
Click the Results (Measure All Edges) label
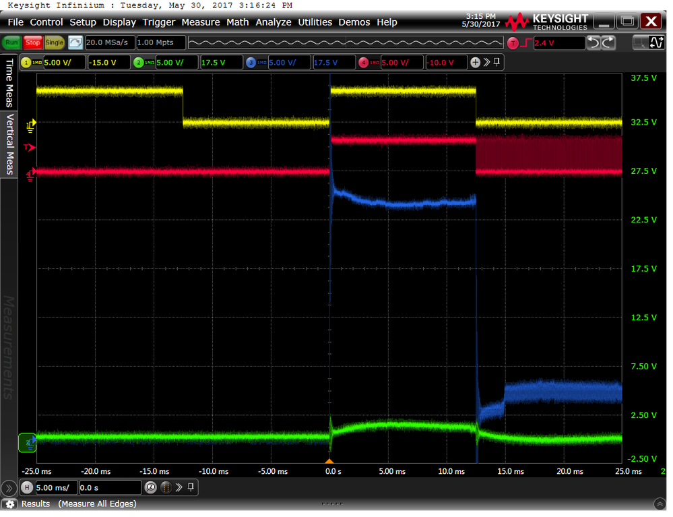[79, 504]
